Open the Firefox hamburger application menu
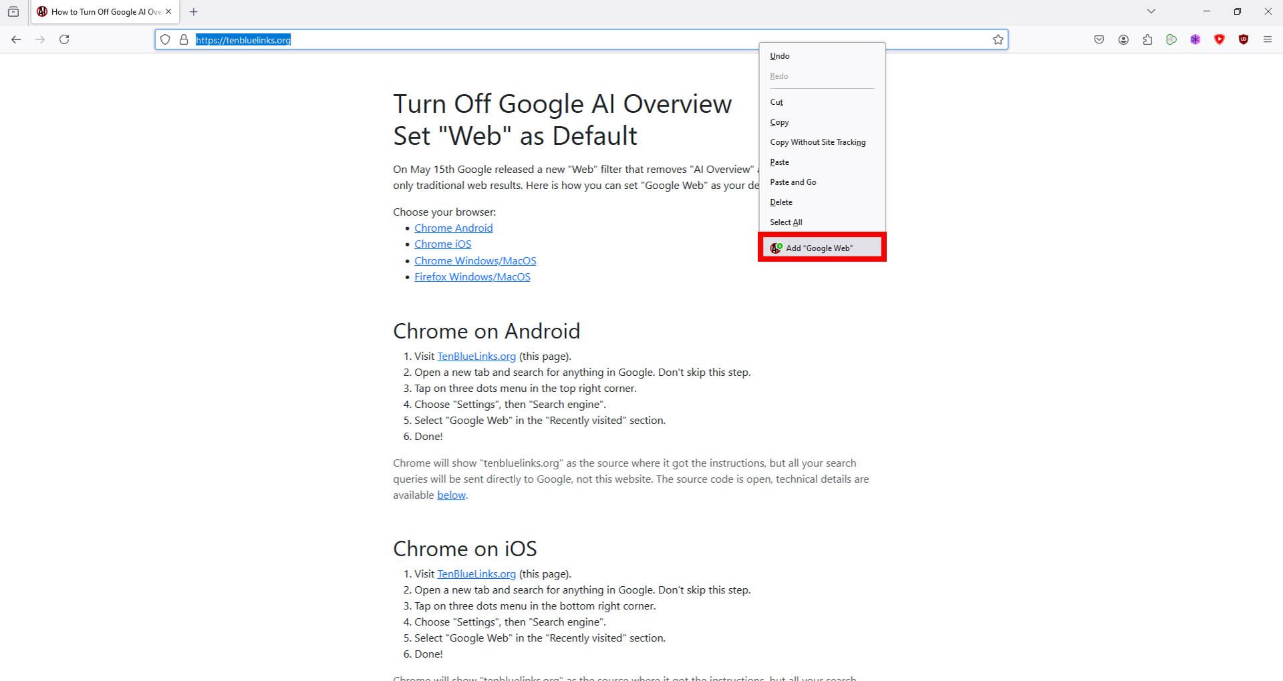Image resolution: width=1283 pixels, height=681 pixels. (1268, 39)
